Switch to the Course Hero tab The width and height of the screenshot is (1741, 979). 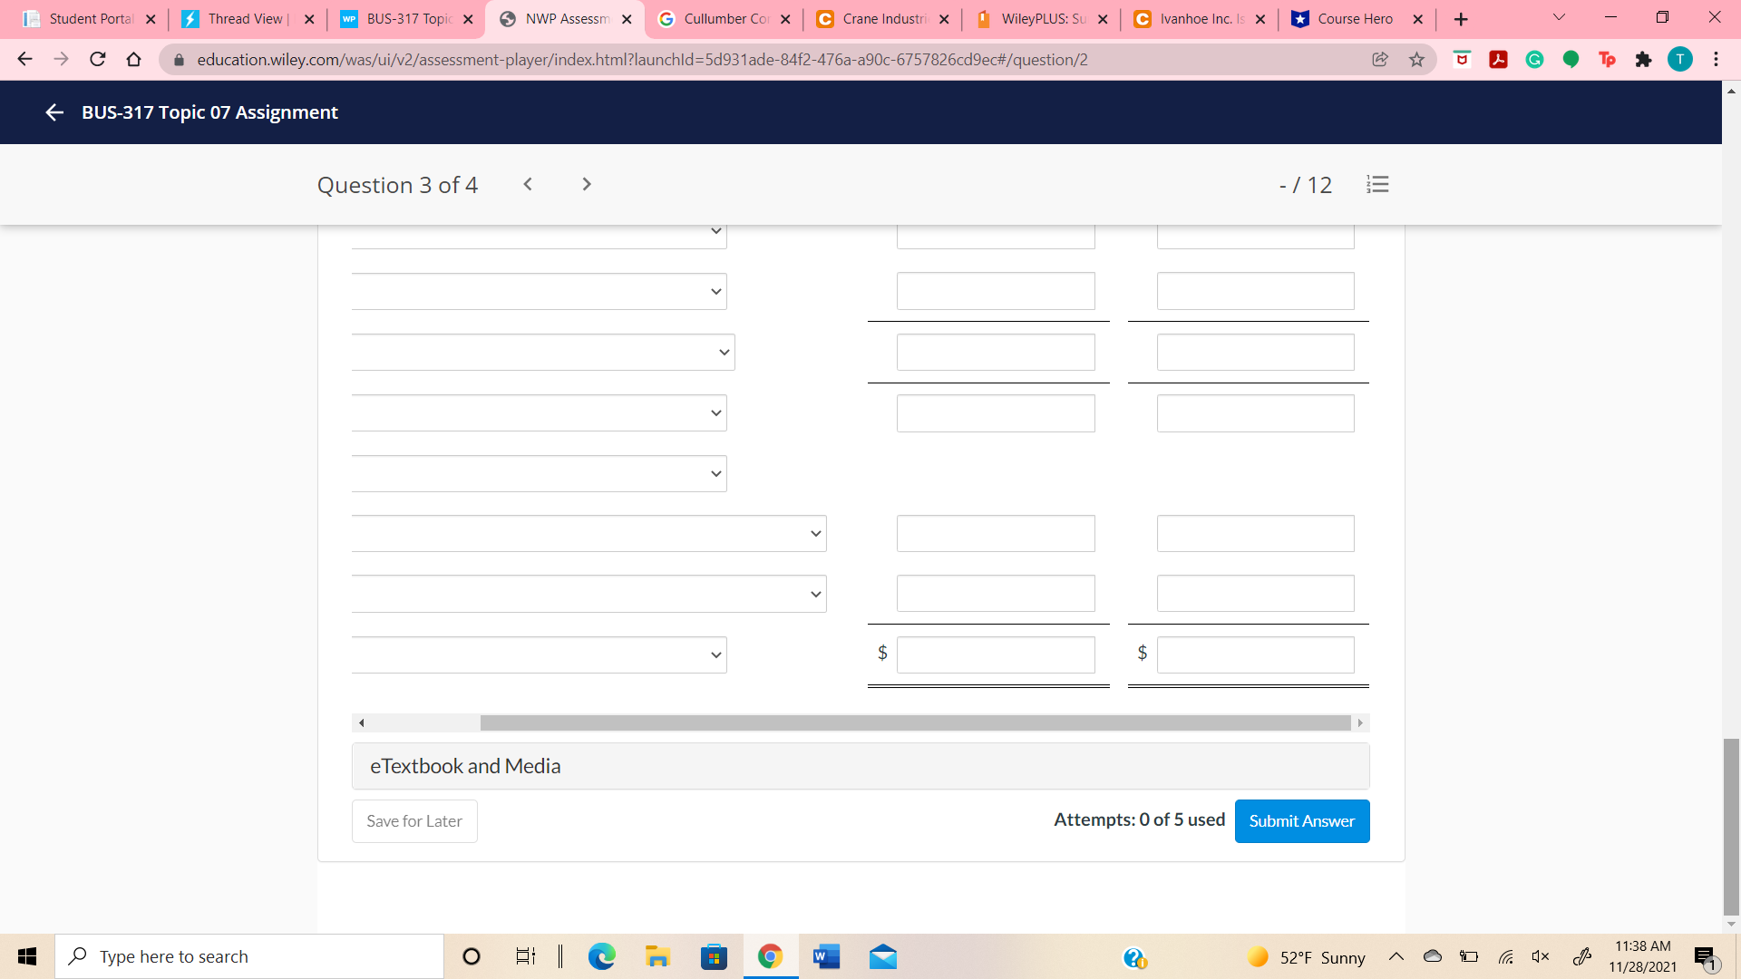click(1355, 19)
